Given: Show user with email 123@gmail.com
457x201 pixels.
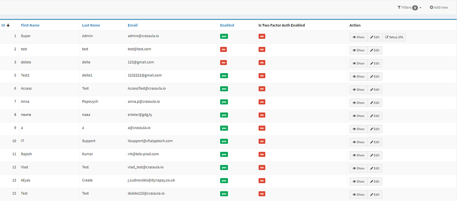Looking at the screenshot, I should coord(358,63).
